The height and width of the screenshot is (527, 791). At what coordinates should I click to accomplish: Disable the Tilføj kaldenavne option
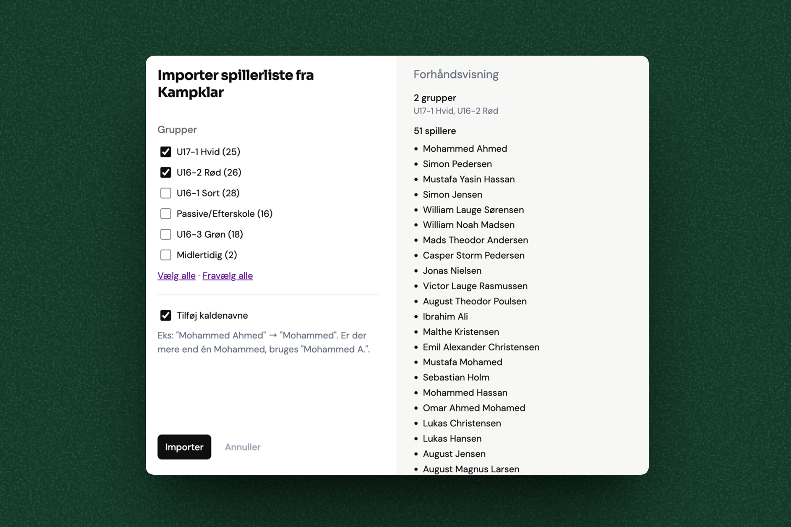pos(166,315)
